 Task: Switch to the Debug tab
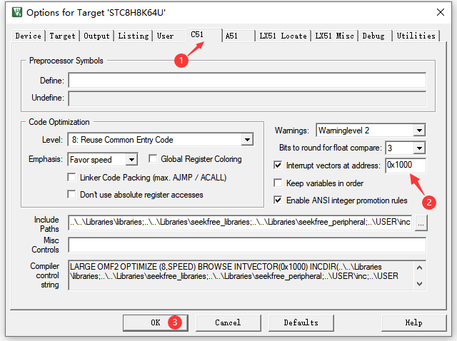[373, 36]
